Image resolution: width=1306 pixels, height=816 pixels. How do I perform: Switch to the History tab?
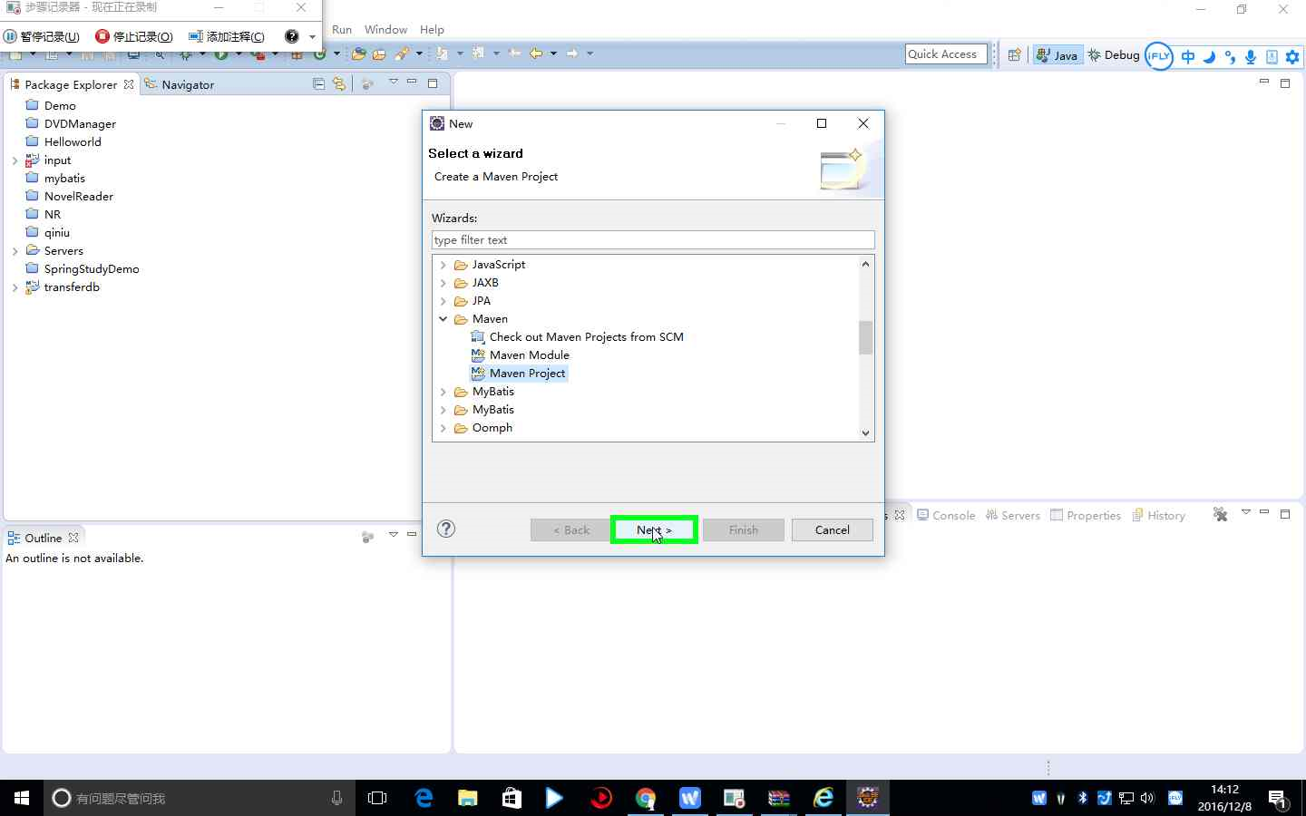(1158, 515)
